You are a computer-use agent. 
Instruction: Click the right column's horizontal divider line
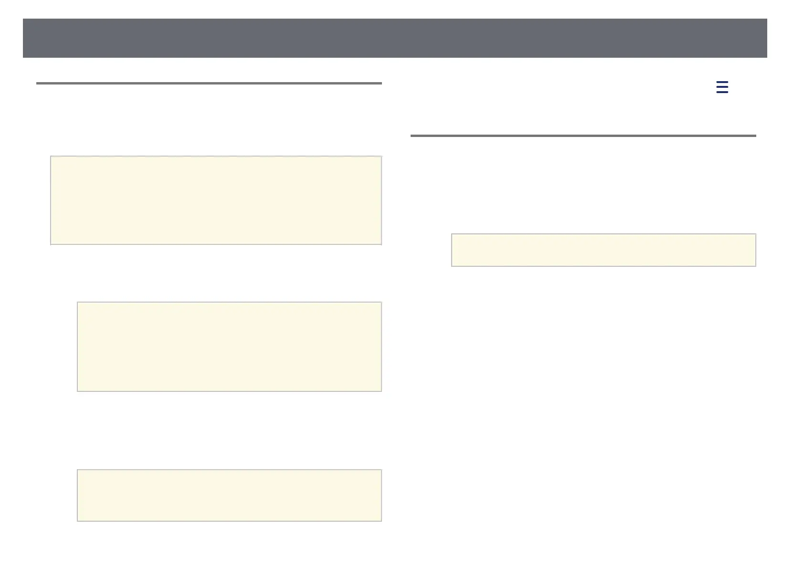click(583, 136)
